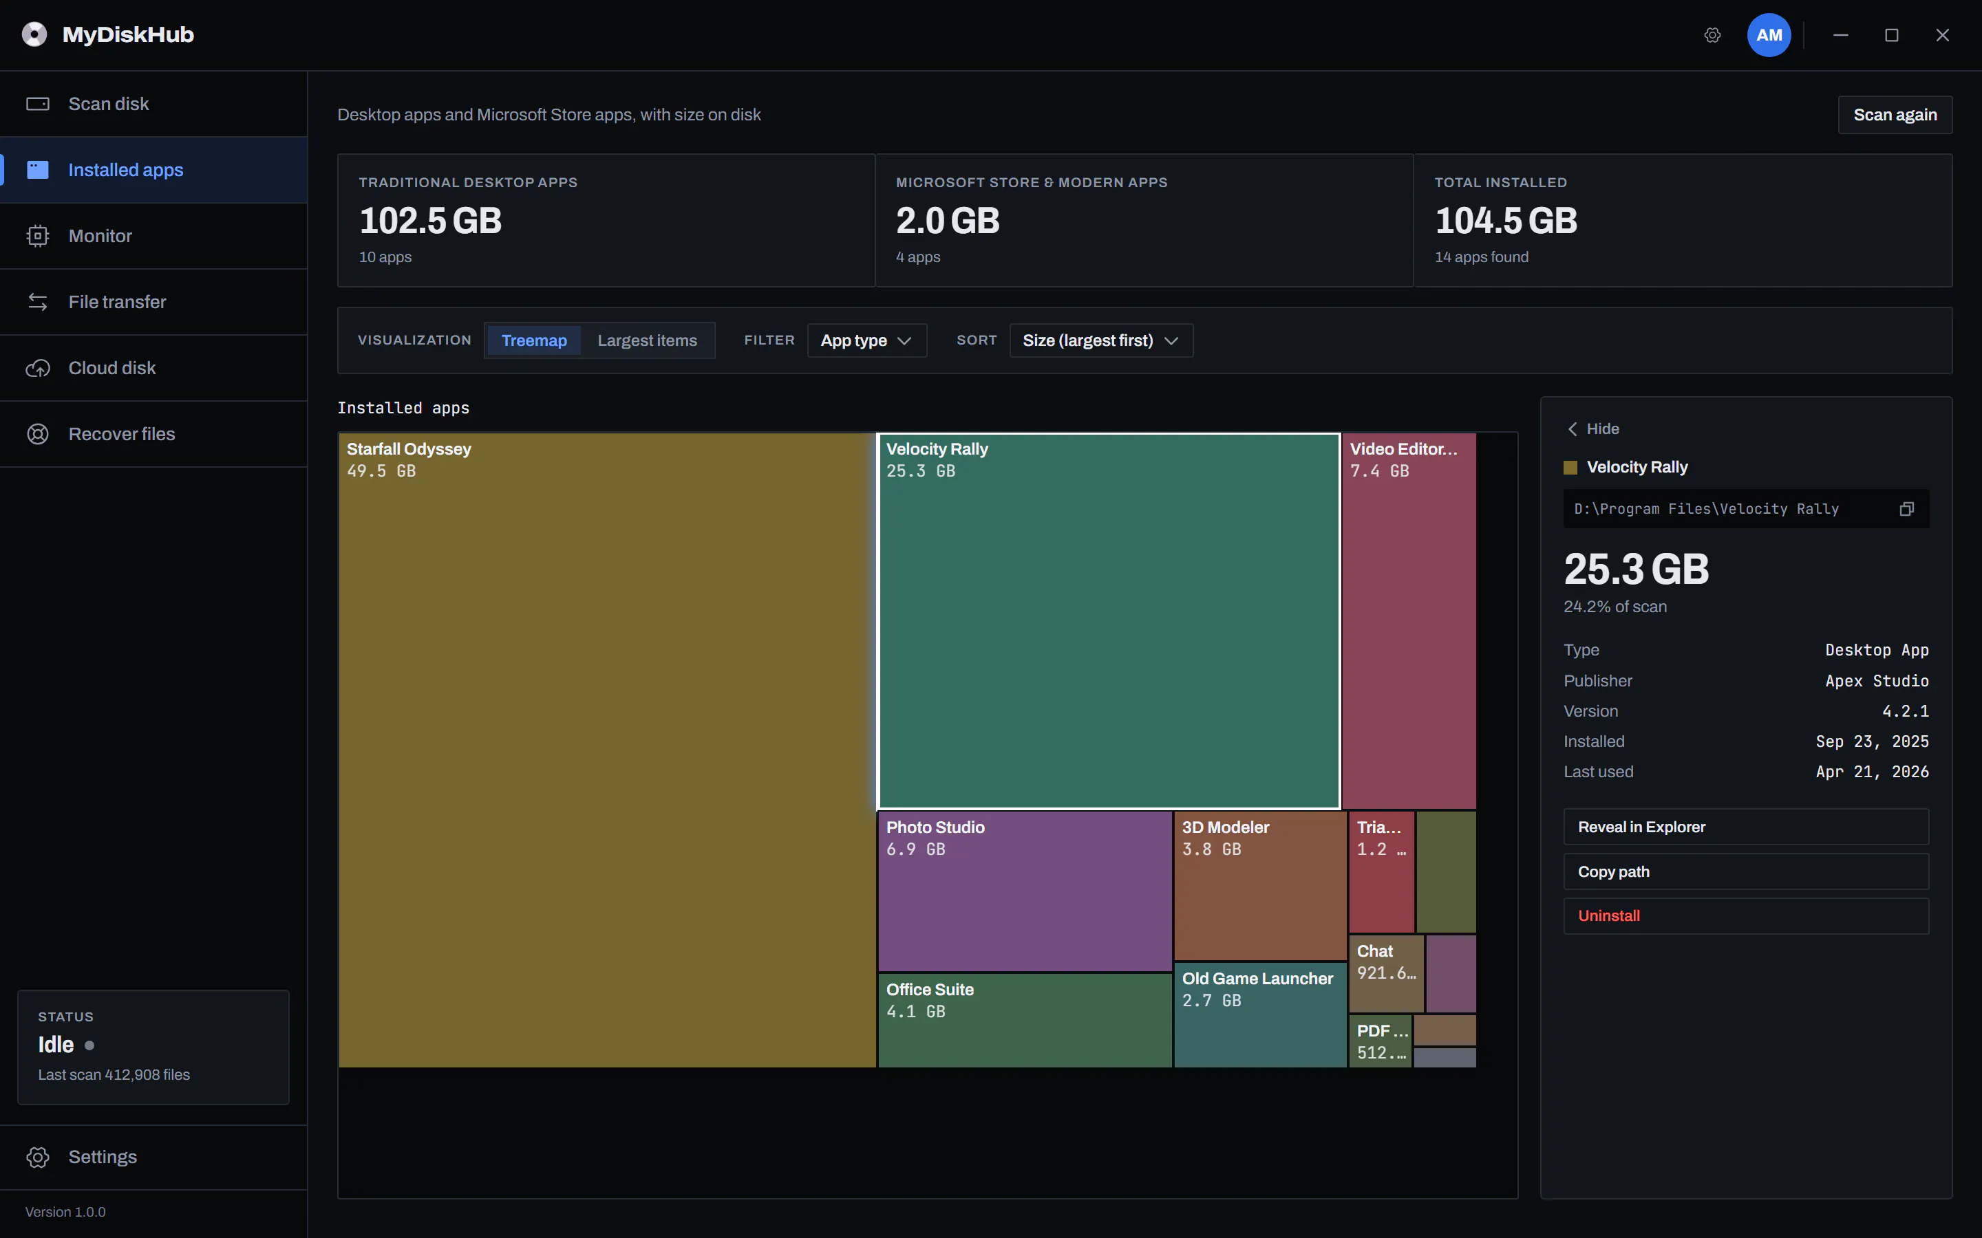Click the File transfer arrows icon
Screen dimensions: 1982x1238
pyautogui.click(x=38, y=302)
